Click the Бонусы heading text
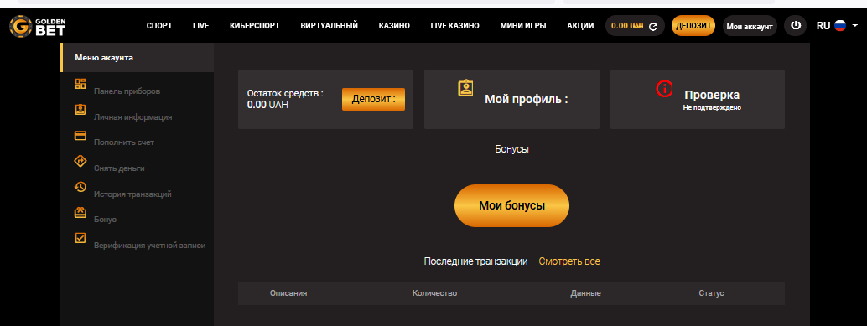867x326 pixels. click(x=512, y=149)
